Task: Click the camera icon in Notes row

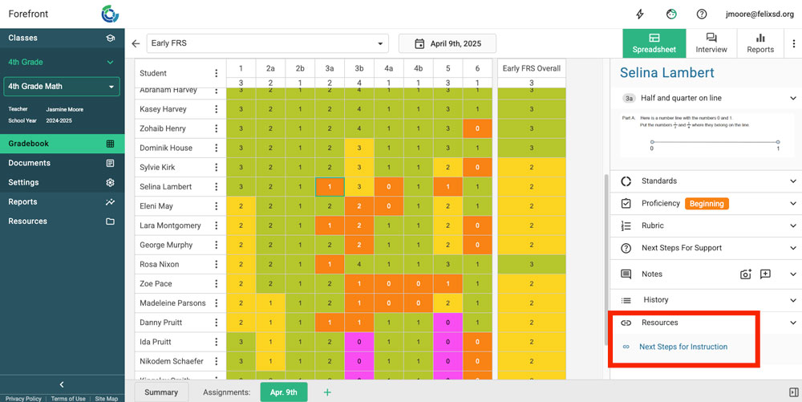Action: click(x=745, y=274)
